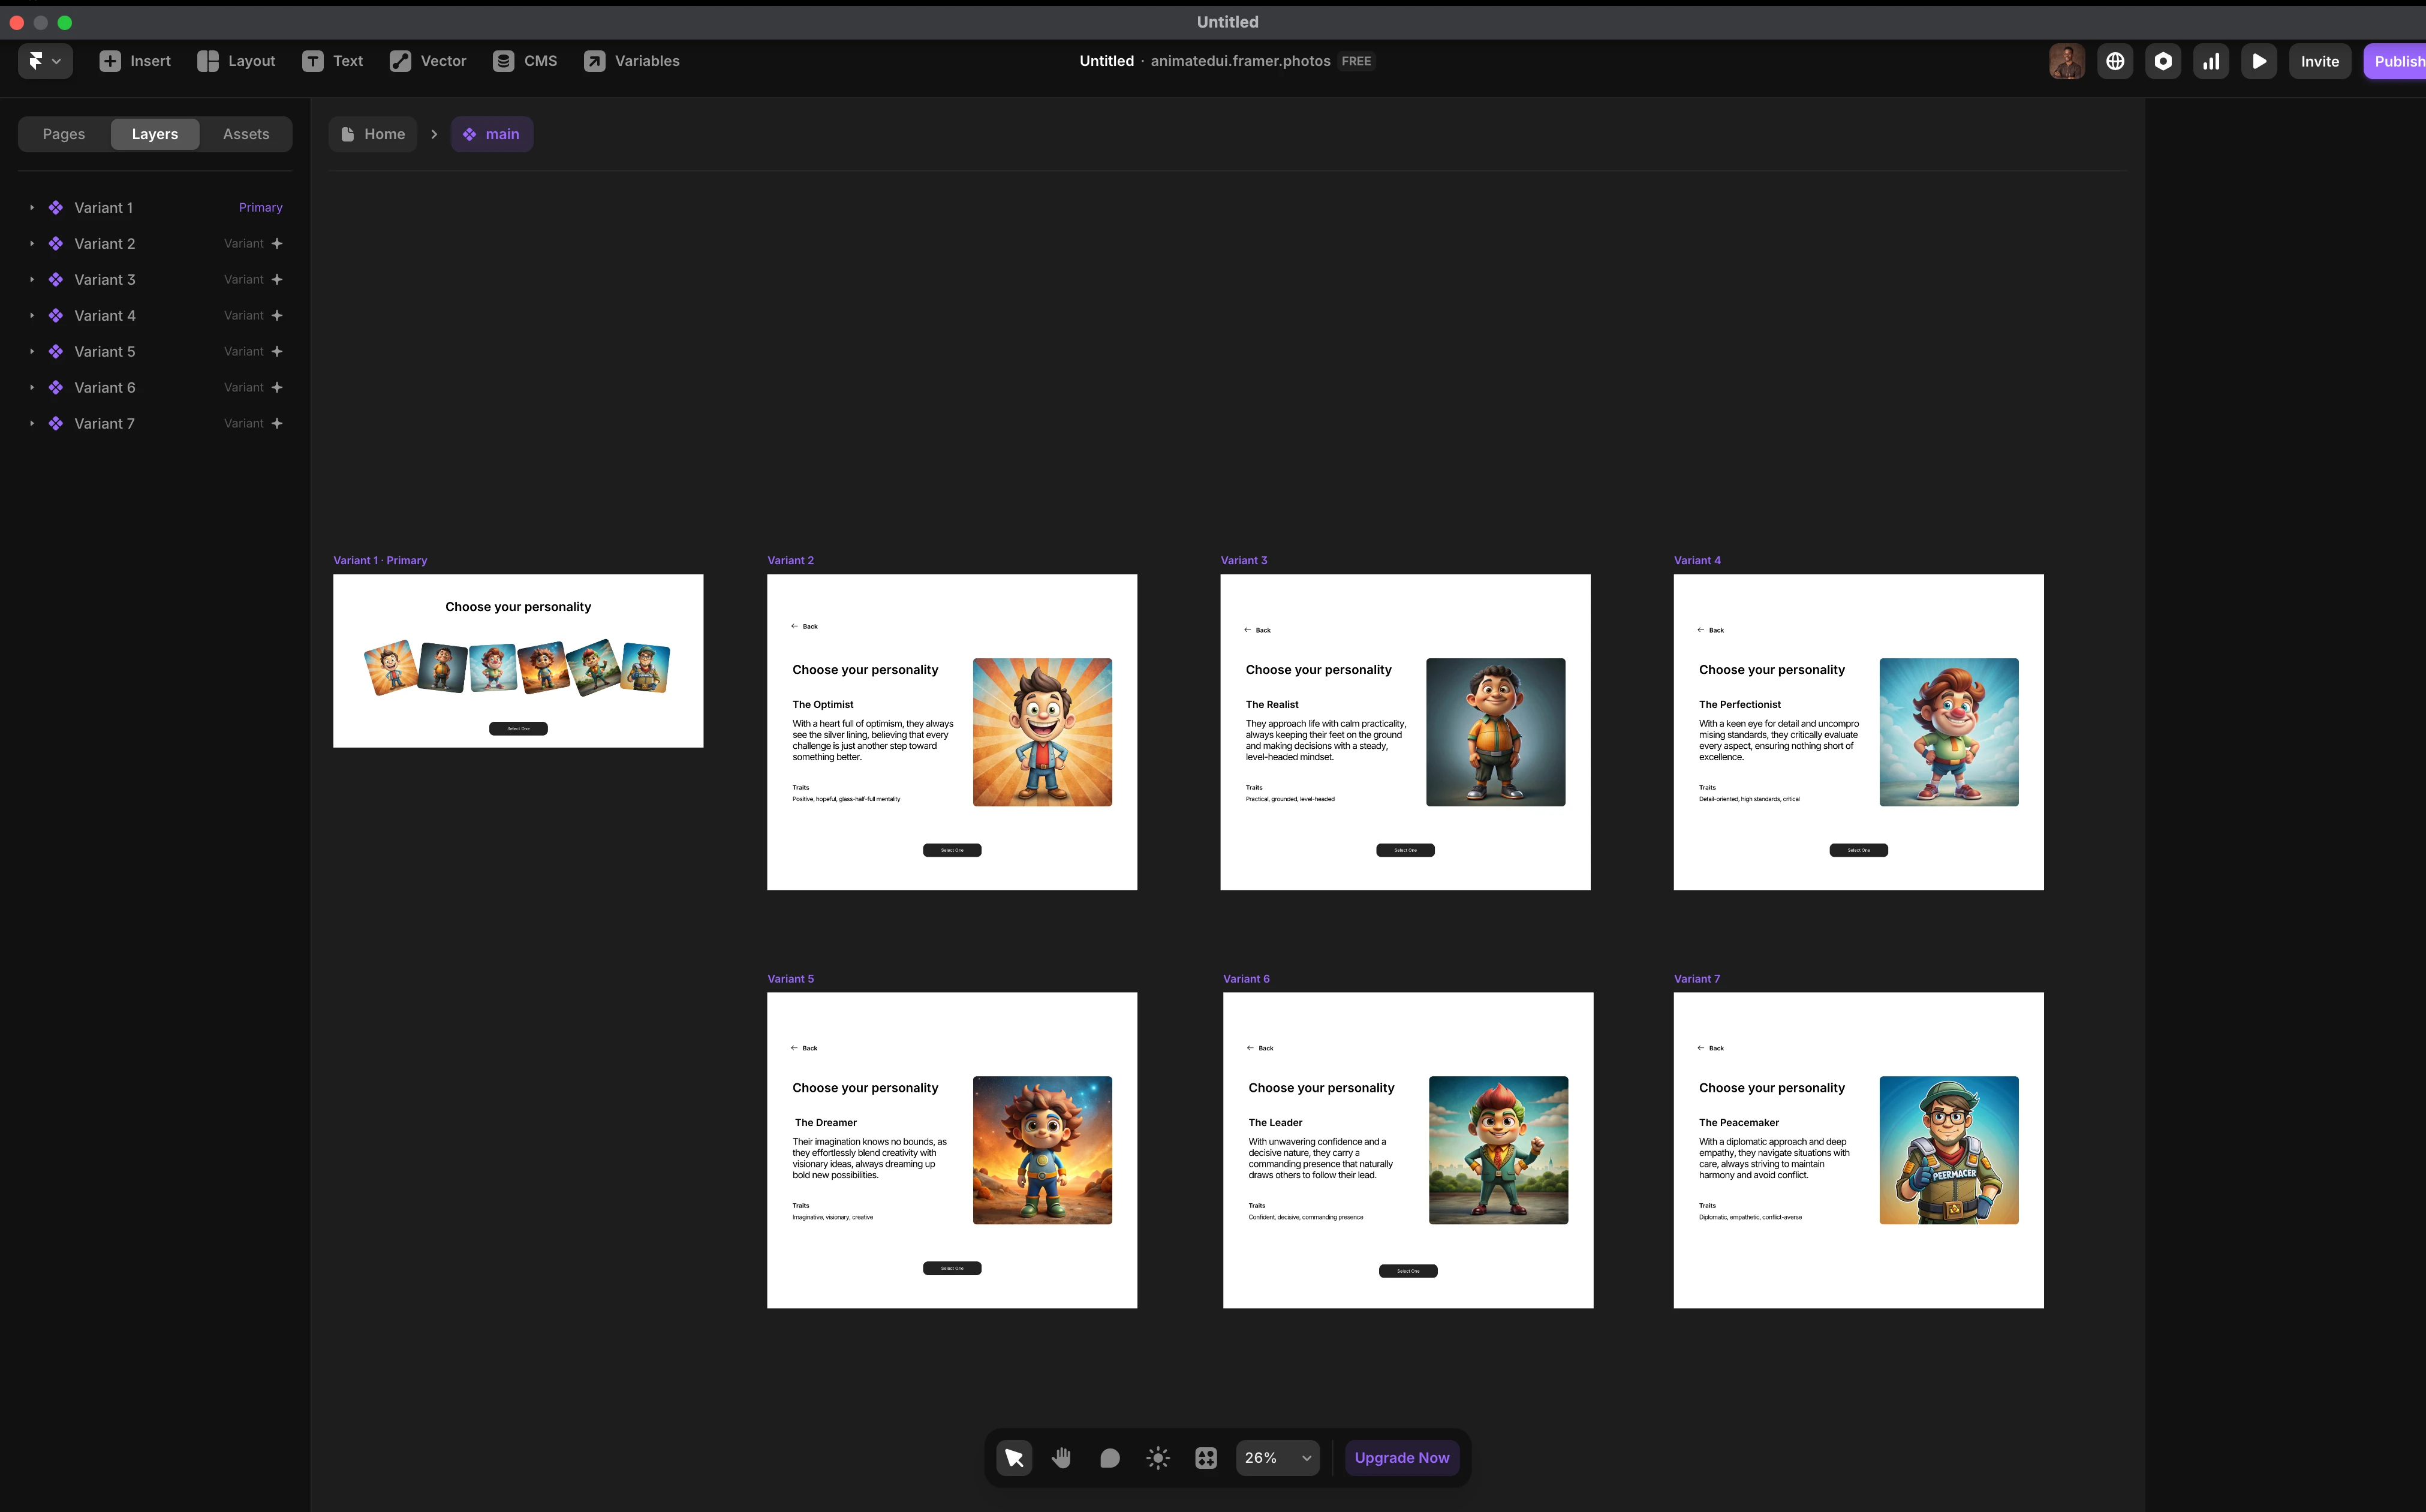Screen dimensions: 2426x1512
Task: Click plus icon on Variant 7 row
Action: click(277, 424)
